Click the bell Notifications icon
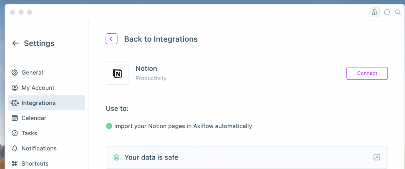Image resolution: width=405 pixels, height=169 pixels. [15, 148]
